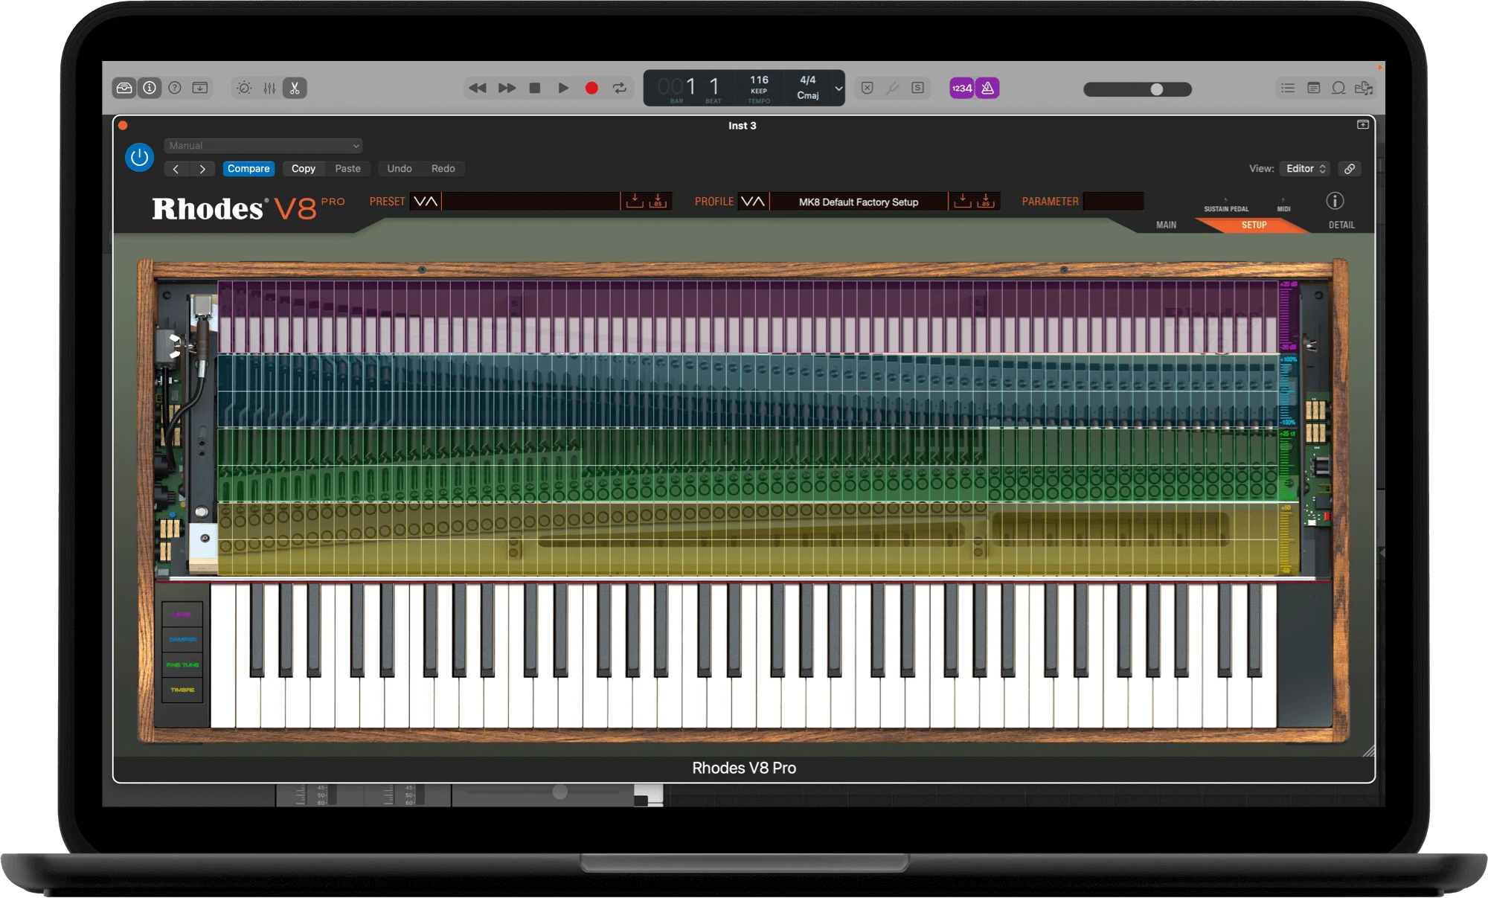Expand the LCD display mode chevron
The image size is (1488, 898).
click(838, 89)
